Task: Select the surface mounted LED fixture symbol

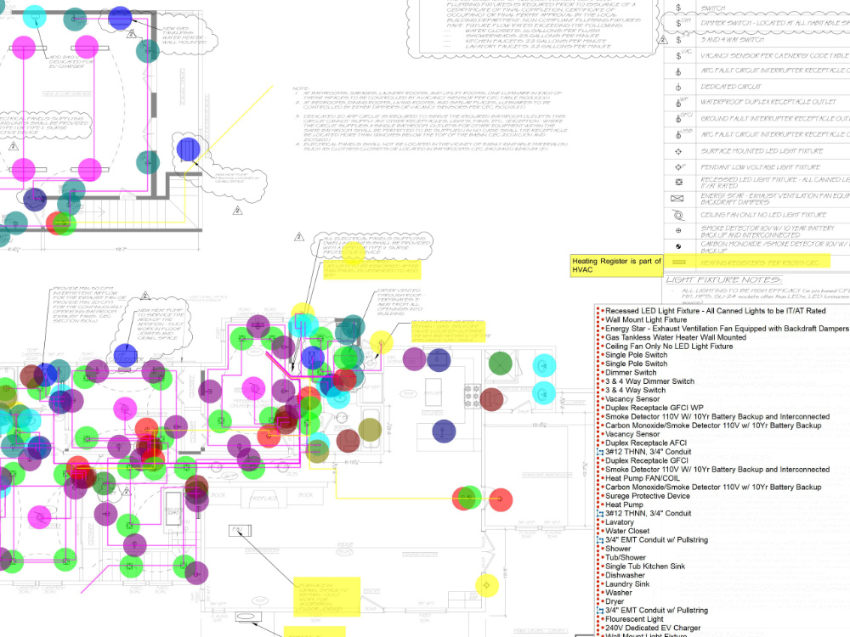Action: [x=678, y=152]
